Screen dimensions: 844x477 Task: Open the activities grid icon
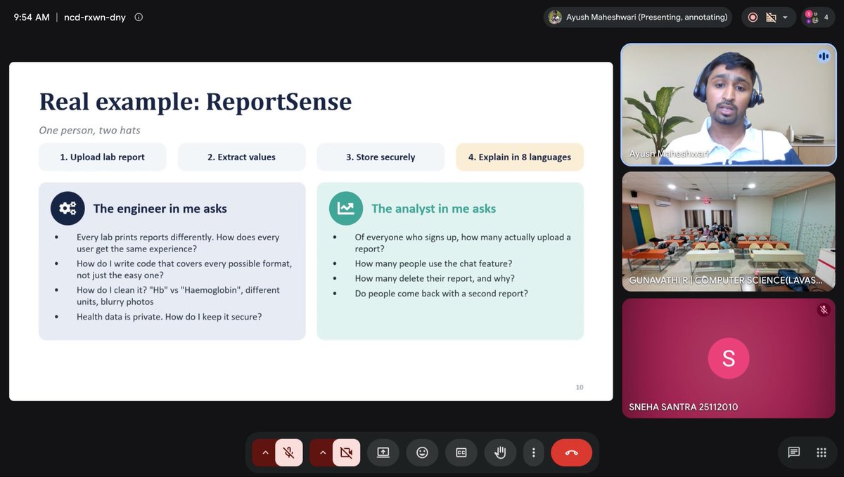821,452
